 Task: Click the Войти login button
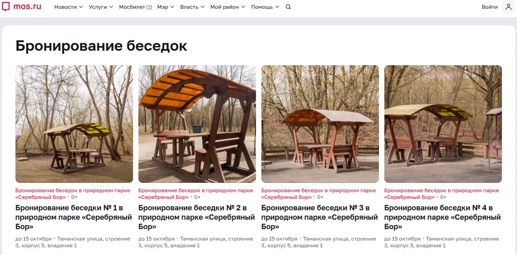[x=490, y=7]
